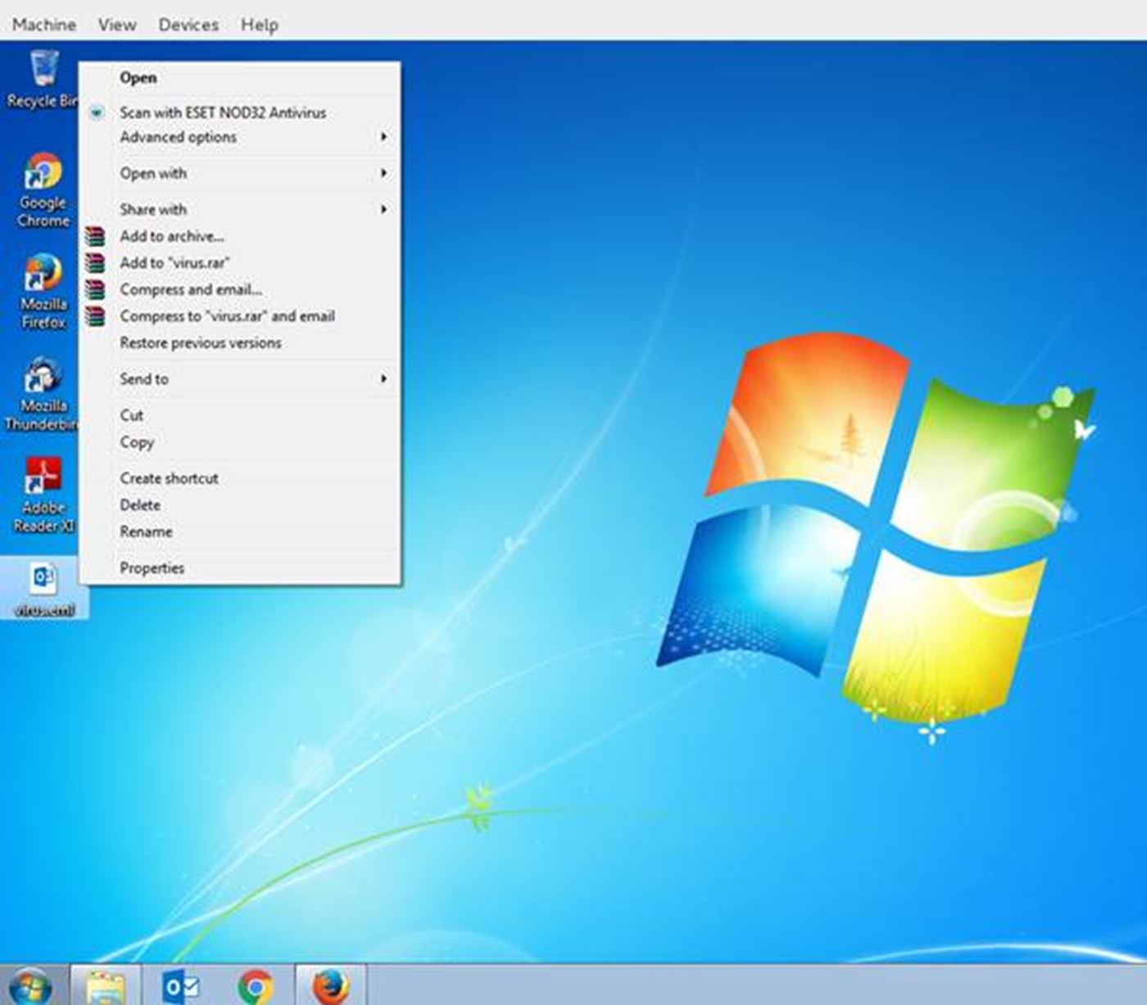The image size is (1147, 1005).
Task: Open the Machine menu
Action: pos(43,25)
